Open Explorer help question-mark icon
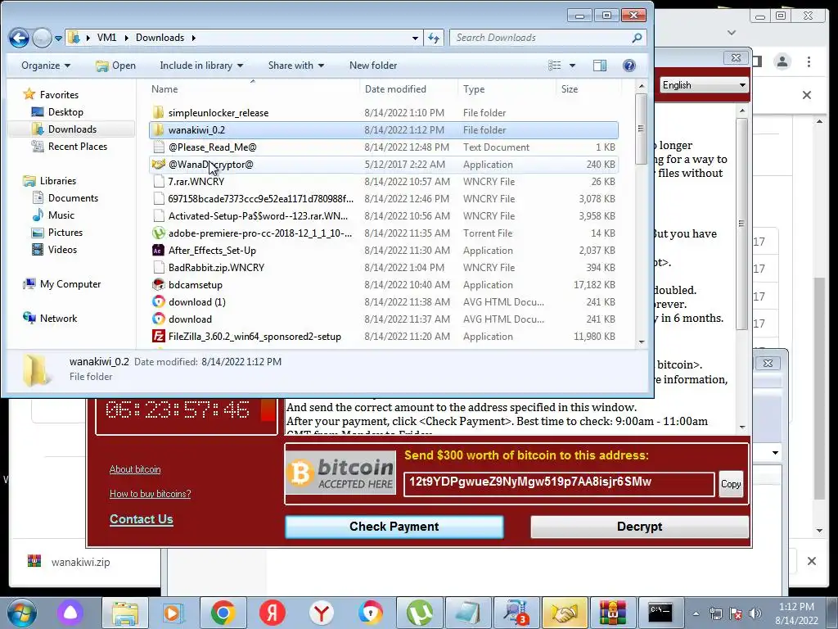Image resolution: width=838 pixels, height=629 pixels. pos(629,66)
